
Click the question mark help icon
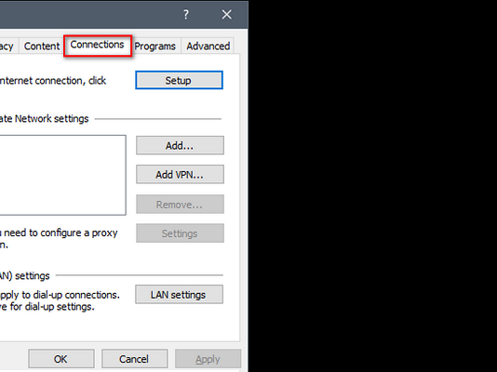tap(186, 15)
